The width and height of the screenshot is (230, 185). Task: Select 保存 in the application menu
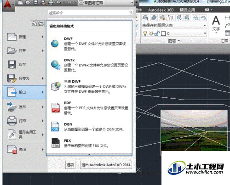24,64
